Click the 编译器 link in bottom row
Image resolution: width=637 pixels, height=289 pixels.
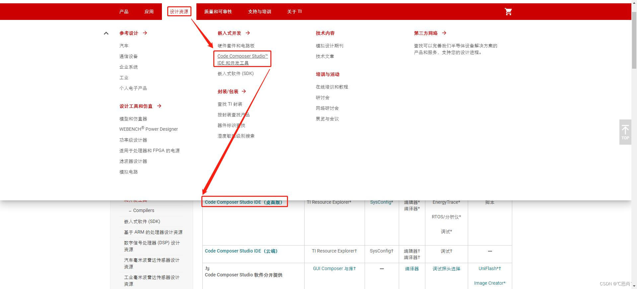pyautogui.click(x=412, y=269)
